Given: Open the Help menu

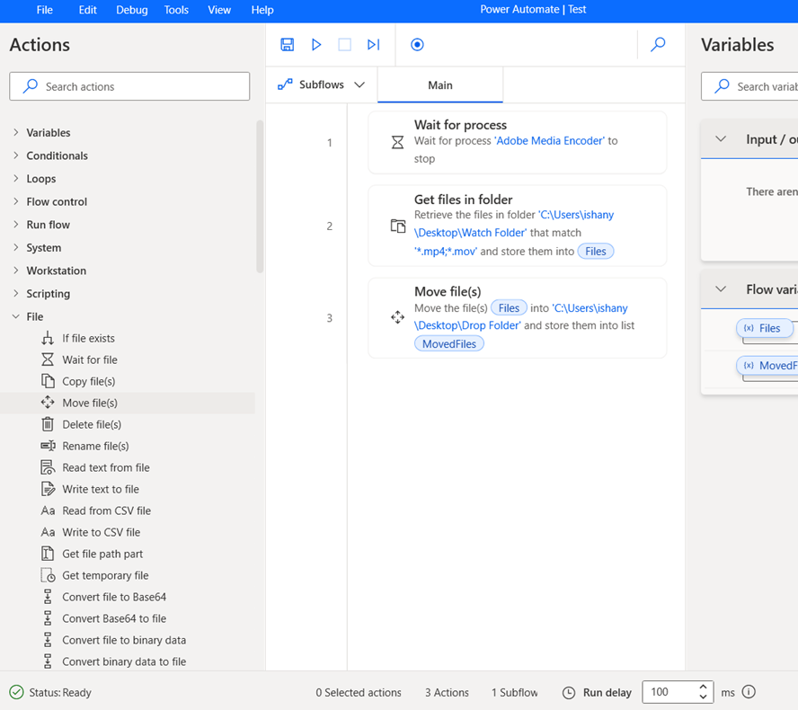Looking at the screenshot, I should point(262,10).
